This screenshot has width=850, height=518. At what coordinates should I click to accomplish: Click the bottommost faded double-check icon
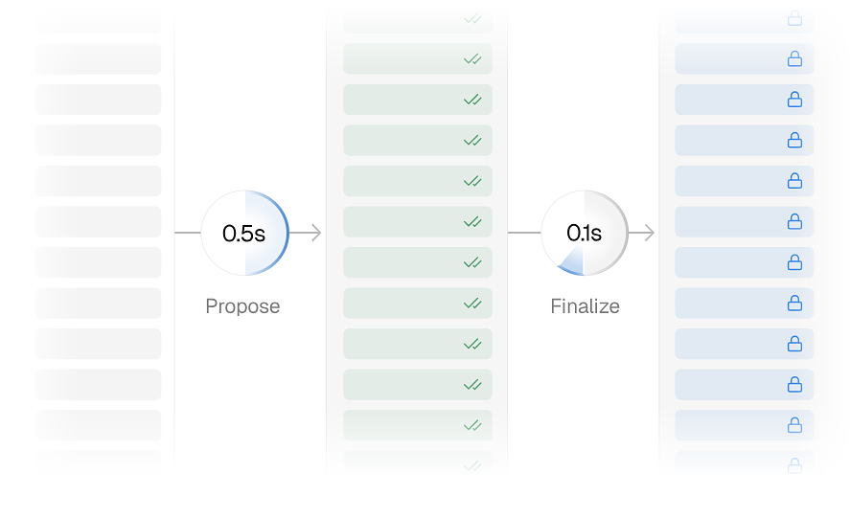point(472,466)
